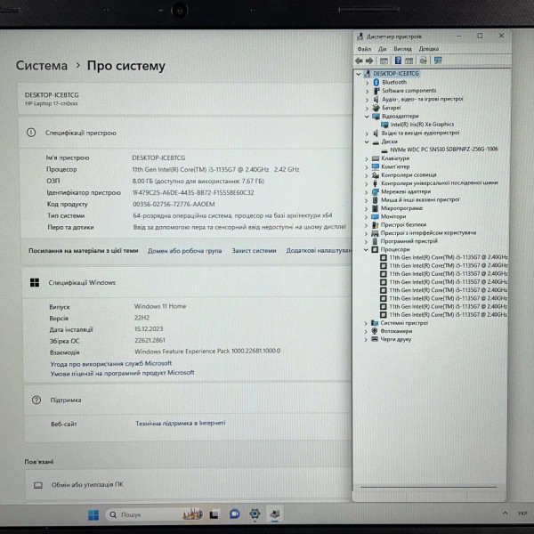Open the Settings gear on the taskbar
Screen dimensions: 534x534
tap(255, 514)
